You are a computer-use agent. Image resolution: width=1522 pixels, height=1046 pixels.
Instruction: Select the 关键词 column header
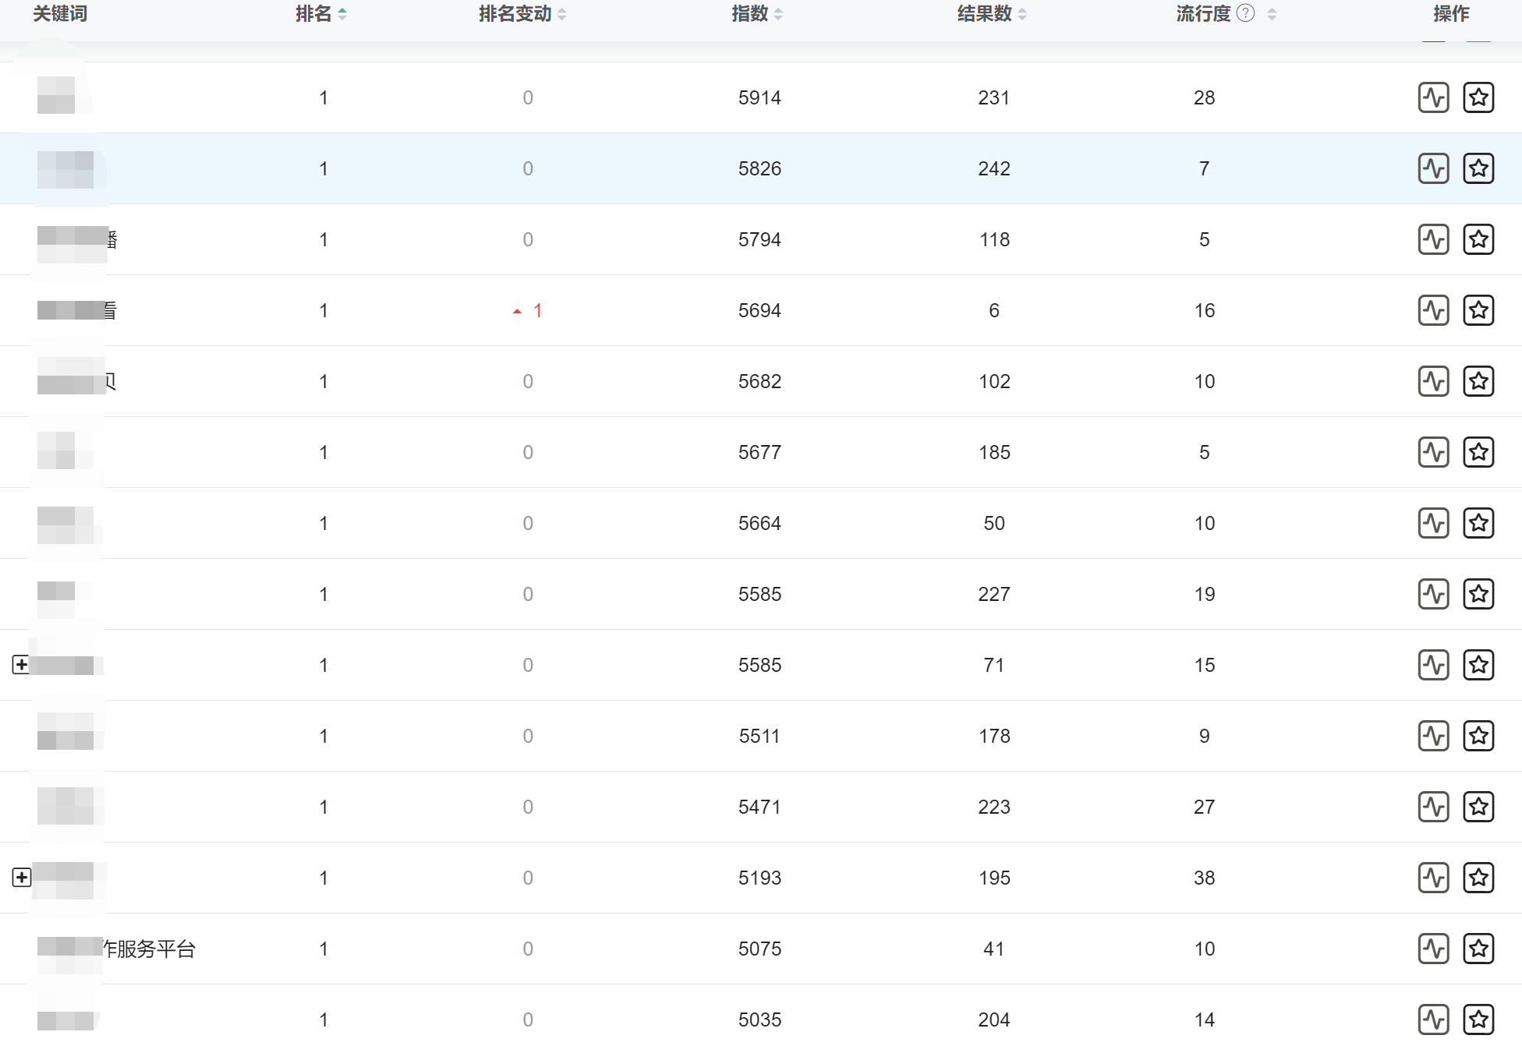(x=58, y=13)
